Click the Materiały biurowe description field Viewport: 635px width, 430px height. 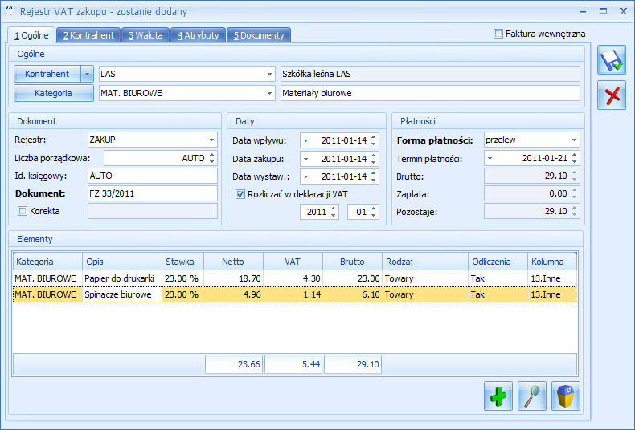point(430,93)
